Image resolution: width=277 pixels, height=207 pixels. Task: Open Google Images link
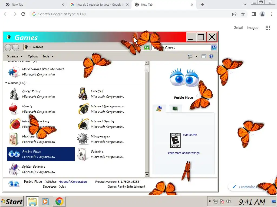tap(252, 28)
